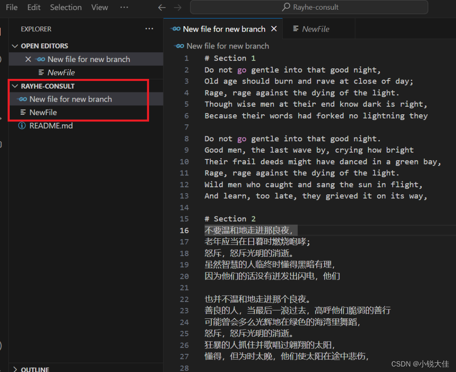Open the Edit menu
The width and height of the screenshot is (456, 372).
pyautogui.click(x=34, y=7)
